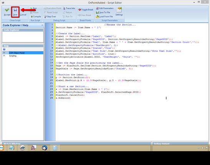Expand the Scripting tree node

4,55
